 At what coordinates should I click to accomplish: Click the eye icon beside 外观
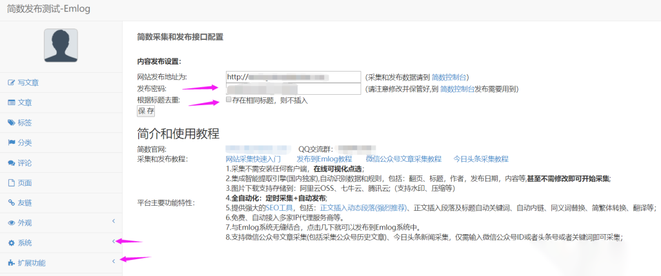point(12,223)
